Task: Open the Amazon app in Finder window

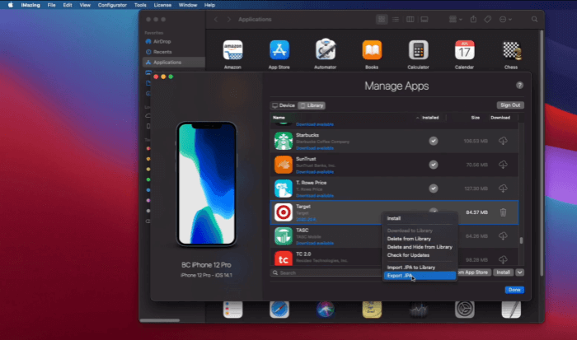Action: click(232, 50)
